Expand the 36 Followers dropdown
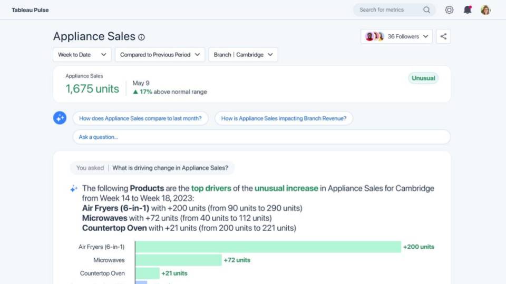This screenshot has width=506, height=284. tap(396, 36)
